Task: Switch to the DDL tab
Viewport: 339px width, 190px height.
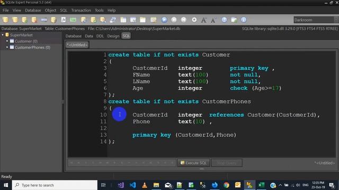Action: tap(100, 36)
